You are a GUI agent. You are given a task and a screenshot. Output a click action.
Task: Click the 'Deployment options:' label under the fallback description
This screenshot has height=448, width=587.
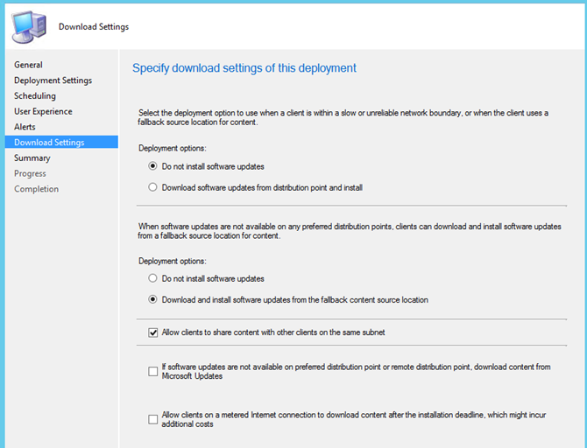click(173, 261)
